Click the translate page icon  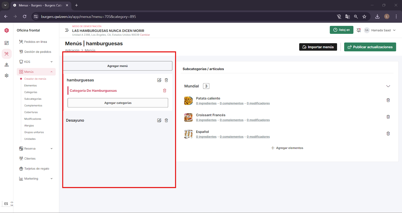347,17
